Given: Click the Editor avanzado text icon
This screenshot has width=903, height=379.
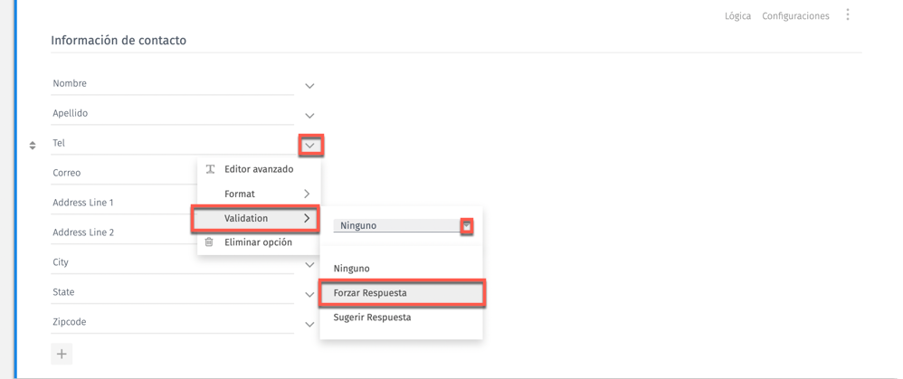Looking at the screenshot, I should [210, 169].
